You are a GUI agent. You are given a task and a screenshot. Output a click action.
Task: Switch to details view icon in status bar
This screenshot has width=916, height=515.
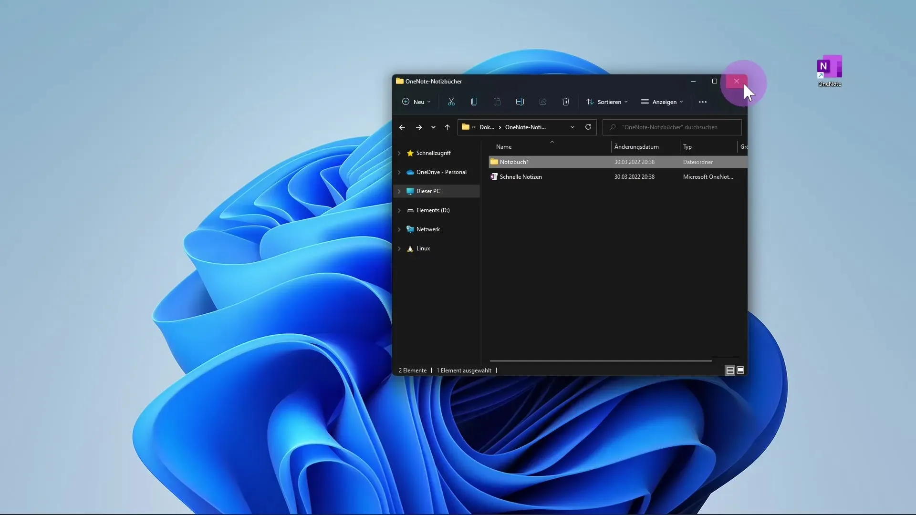[730, 371]
